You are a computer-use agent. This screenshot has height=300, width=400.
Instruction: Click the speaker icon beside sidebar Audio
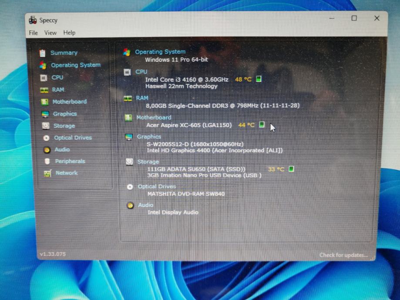click(47, 150)
